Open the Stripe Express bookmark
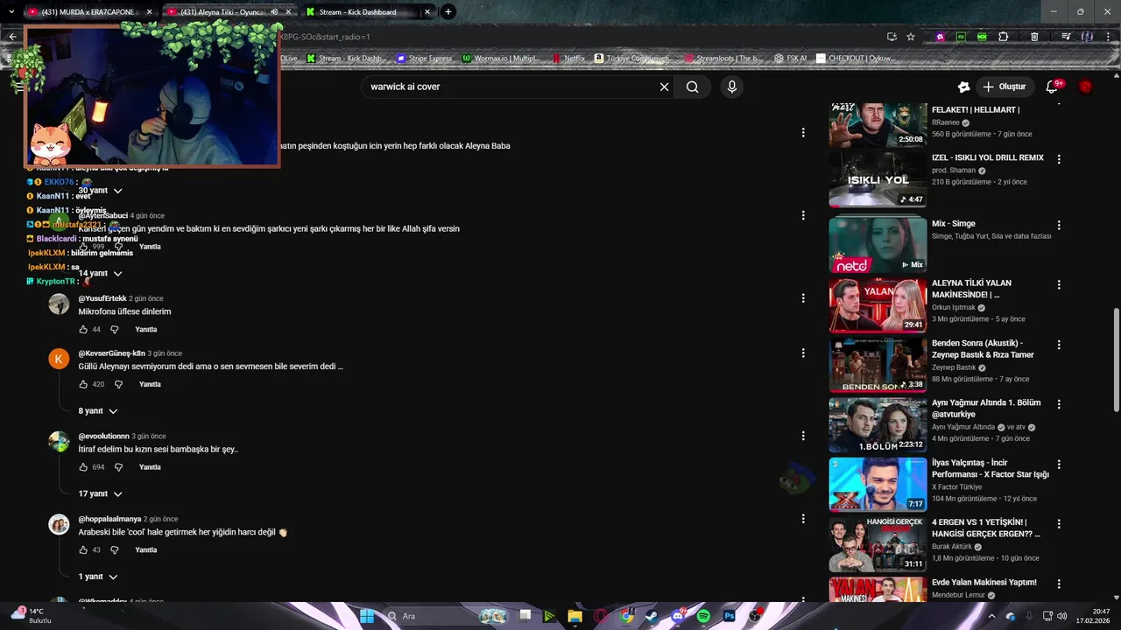The width and height of the screenshot is (1121, 630). (x=424, y=59)
